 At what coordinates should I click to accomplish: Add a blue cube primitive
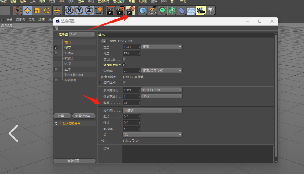[x=143, y=10]
